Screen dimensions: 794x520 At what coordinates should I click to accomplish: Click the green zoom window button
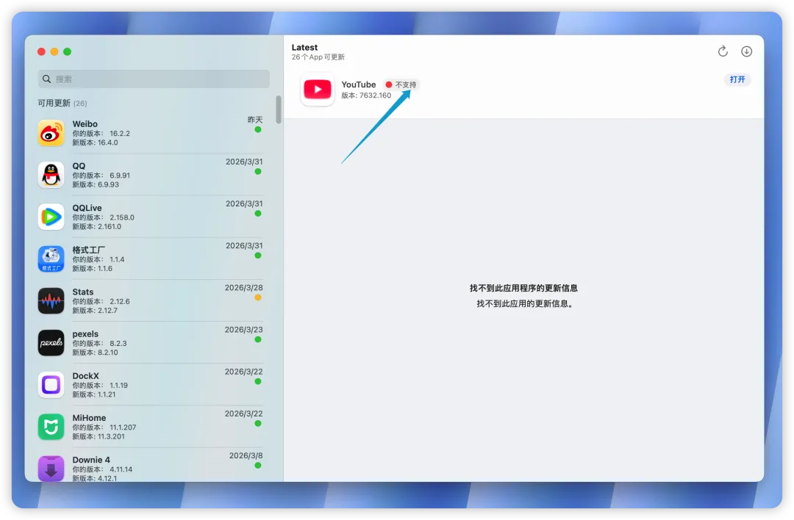click(x=68, y=51)
